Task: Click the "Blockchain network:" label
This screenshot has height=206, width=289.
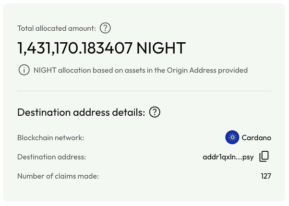Action: point(50,138)
